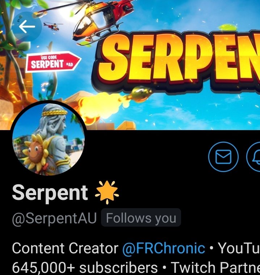Tap the 645,000+ subscribers text

[85, 267]
